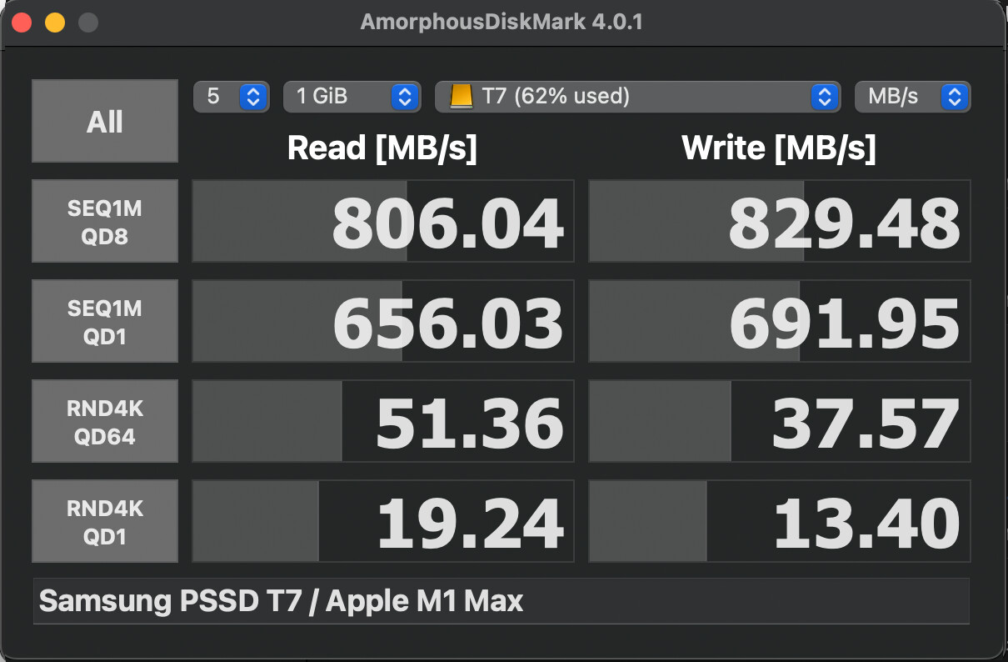This screenshot has width=1008, height=662.
Task: Select the 19.24 read result cell
Action: (383, 522)
